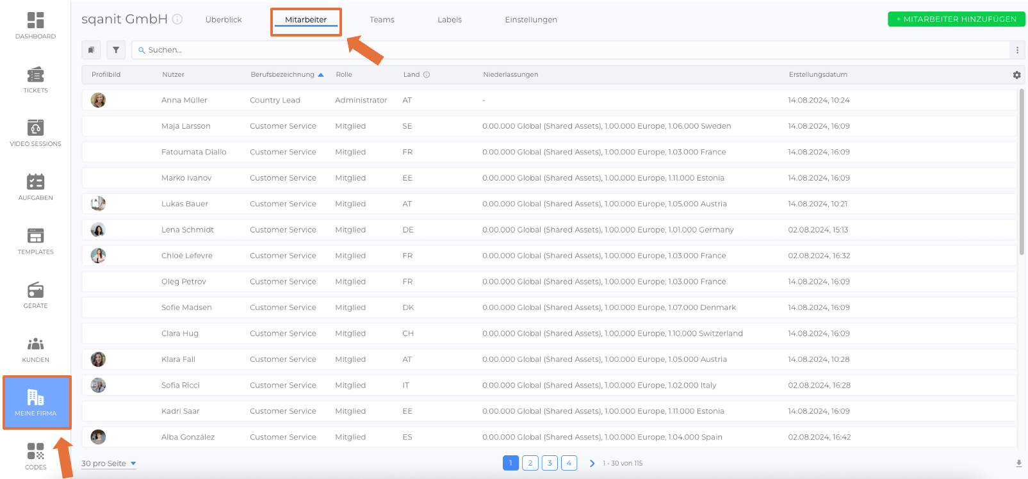Image resolution: width=1028 pixels, height=479 pixels.
Task: Open the Aufgaben sidebar item
Action: tap(35, 187)
